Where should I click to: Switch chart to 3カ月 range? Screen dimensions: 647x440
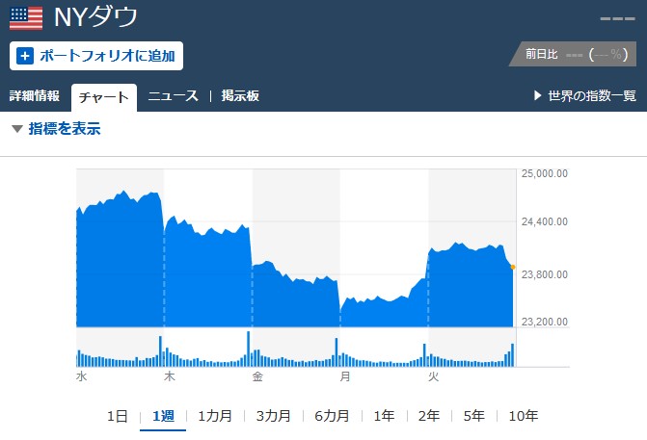click(x=274, y=416)
